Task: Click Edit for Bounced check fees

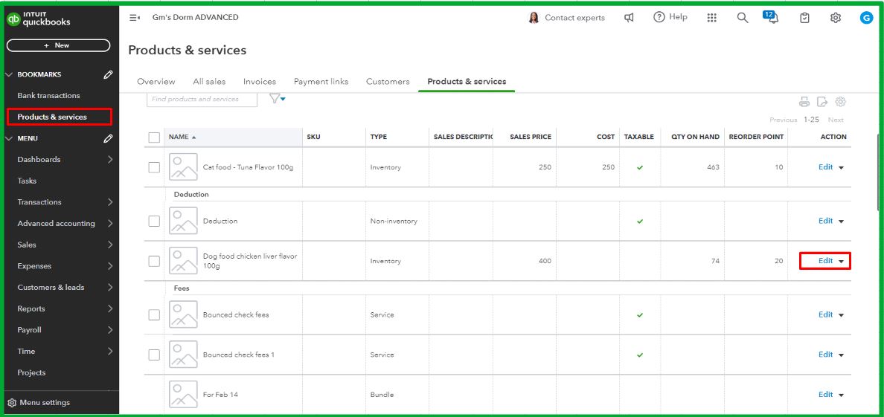Action: 825,314
